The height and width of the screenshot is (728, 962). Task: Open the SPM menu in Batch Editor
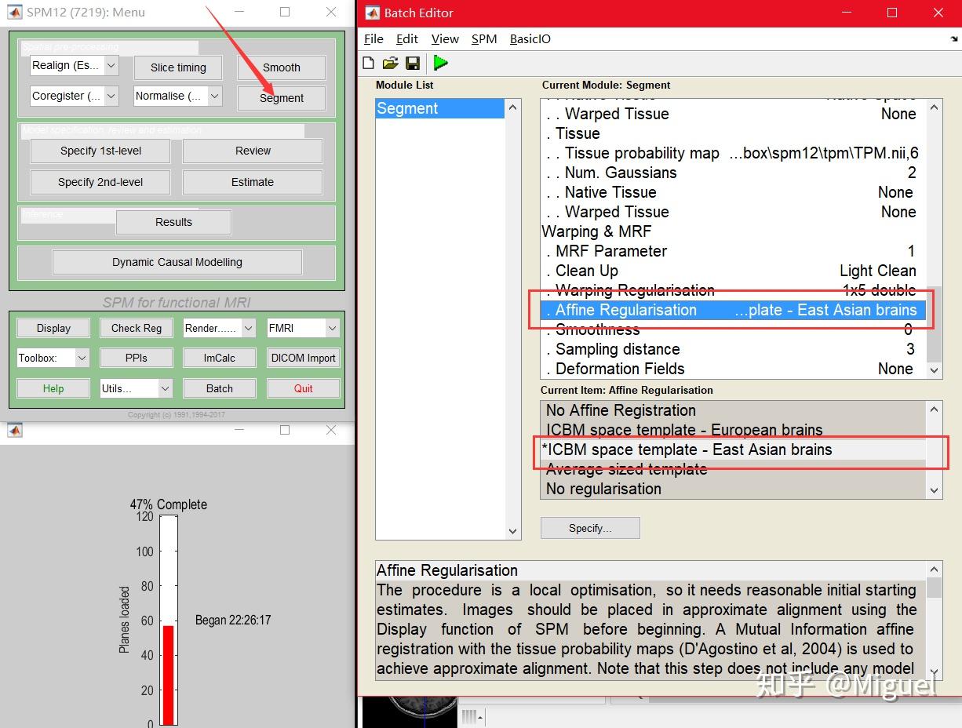(484, 39)
